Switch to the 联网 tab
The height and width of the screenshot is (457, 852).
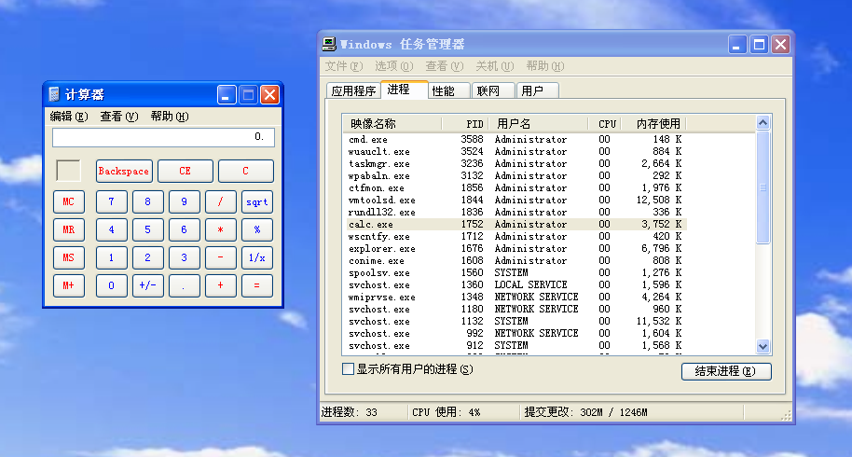coord(493,90)
